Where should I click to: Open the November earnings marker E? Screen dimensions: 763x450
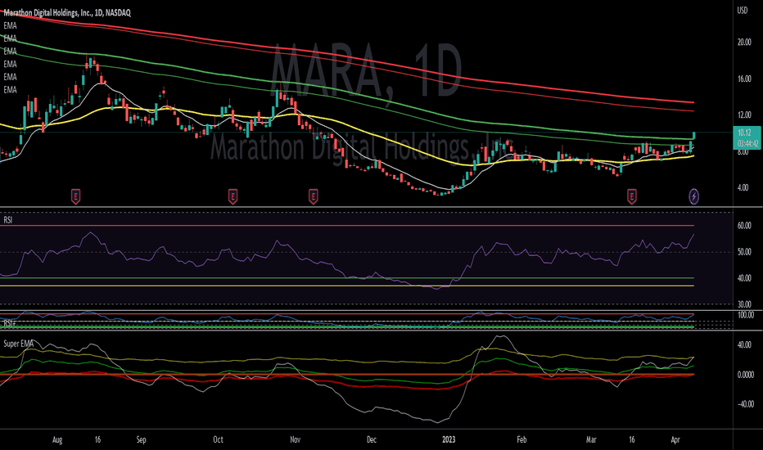pyautogui.click(x=313, y=196)
